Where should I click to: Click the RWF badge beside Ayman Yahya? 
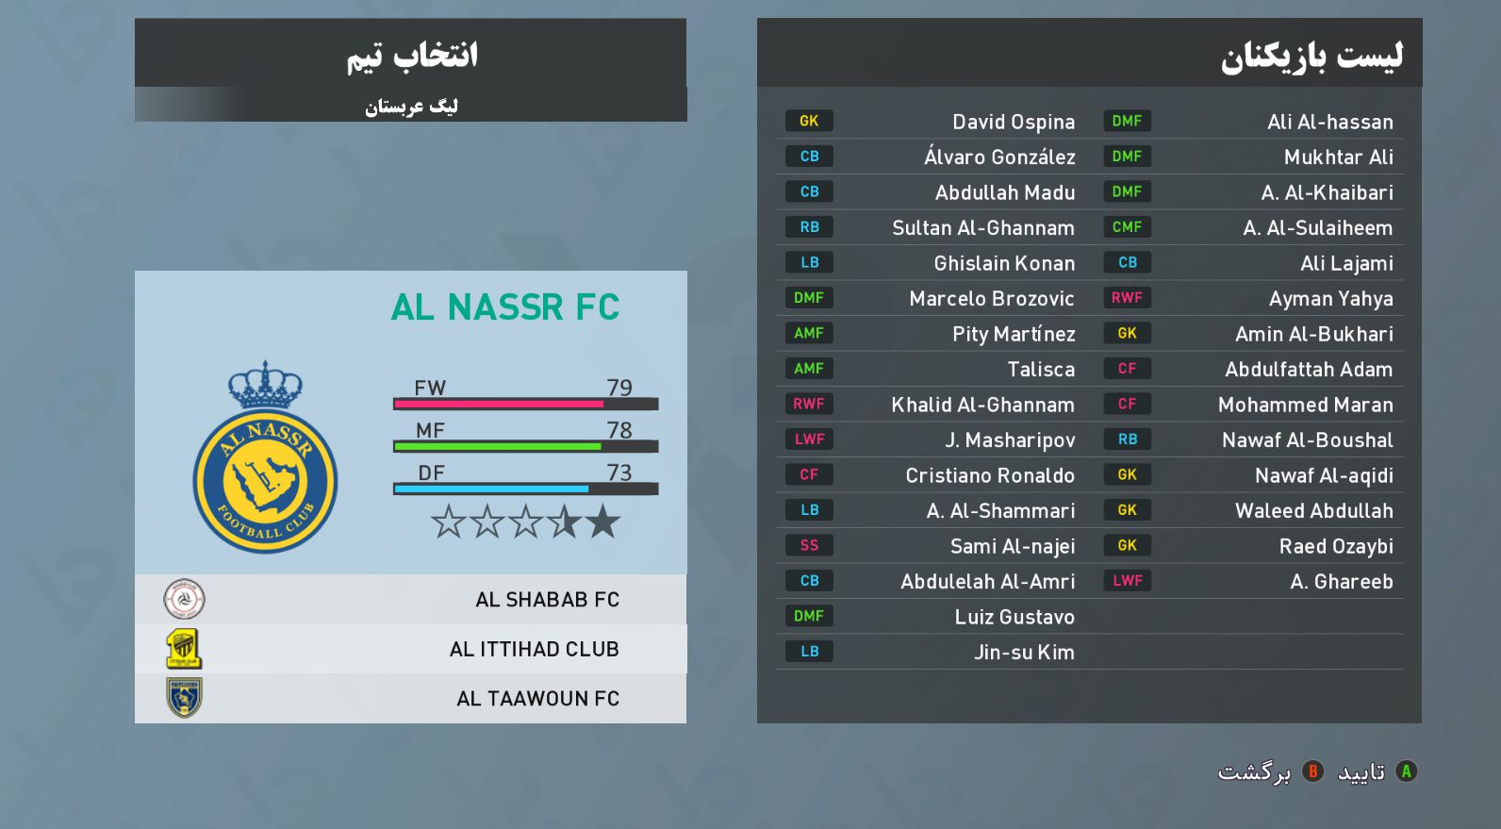[1127, 298]
